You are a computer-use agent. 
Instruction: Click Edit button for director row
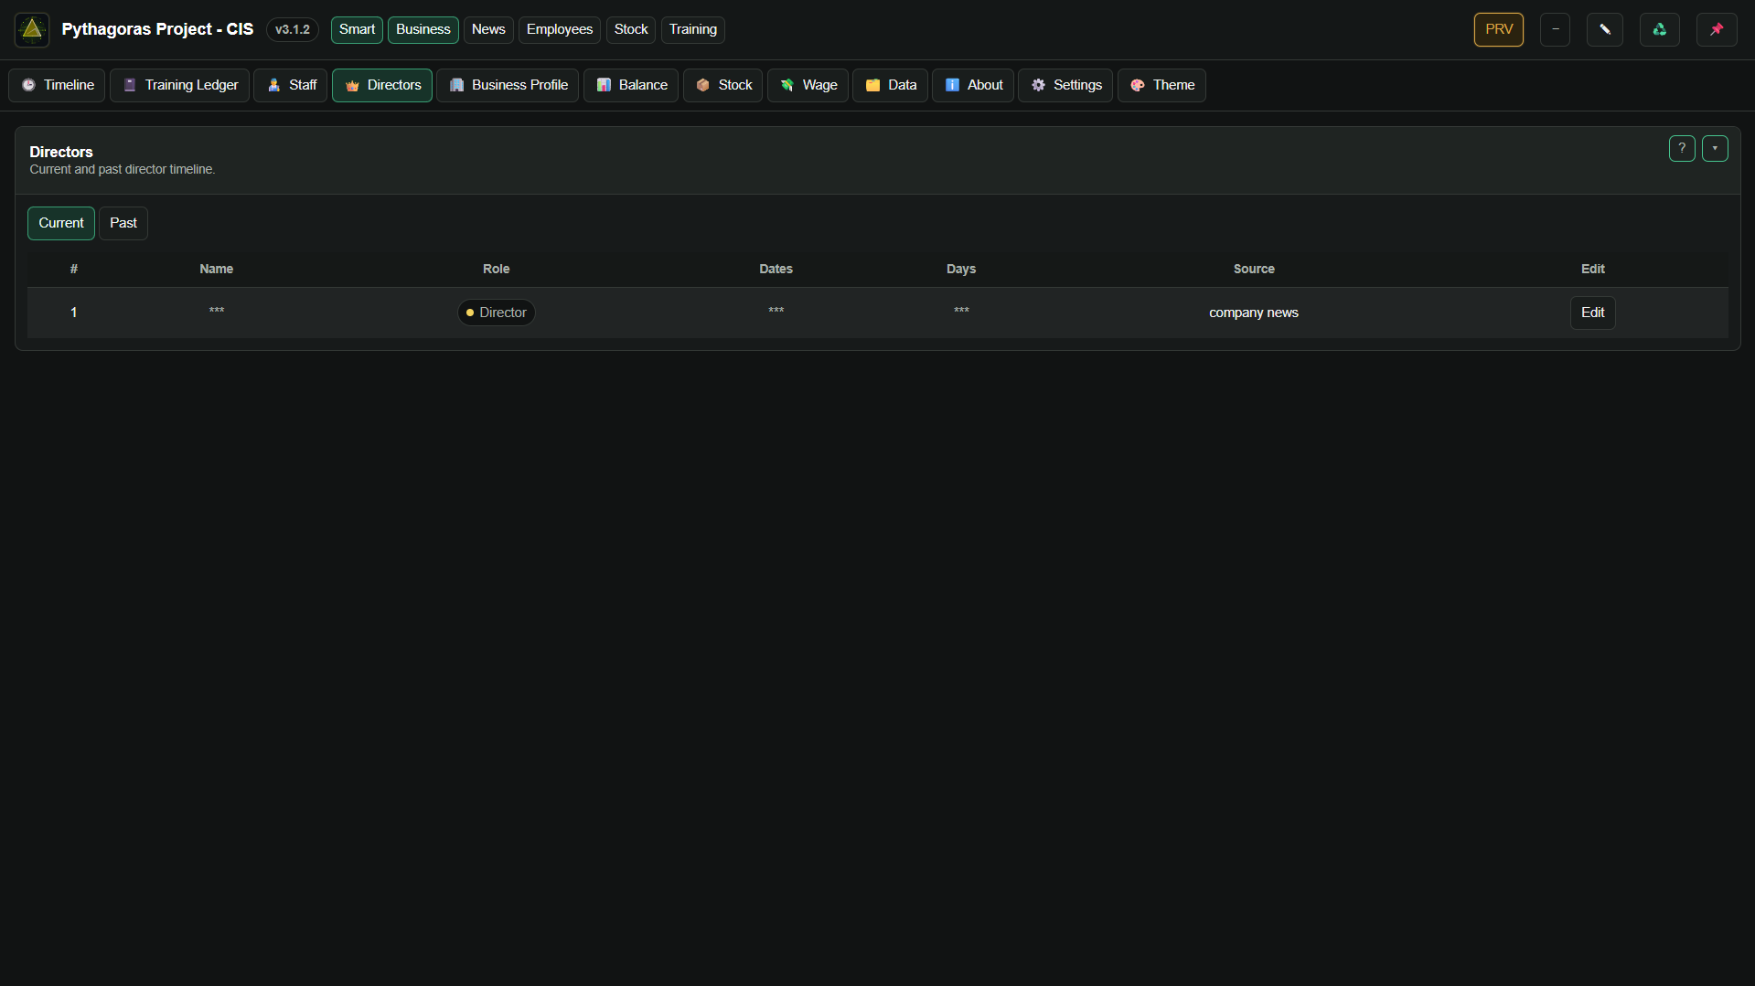coord(1593,313)
